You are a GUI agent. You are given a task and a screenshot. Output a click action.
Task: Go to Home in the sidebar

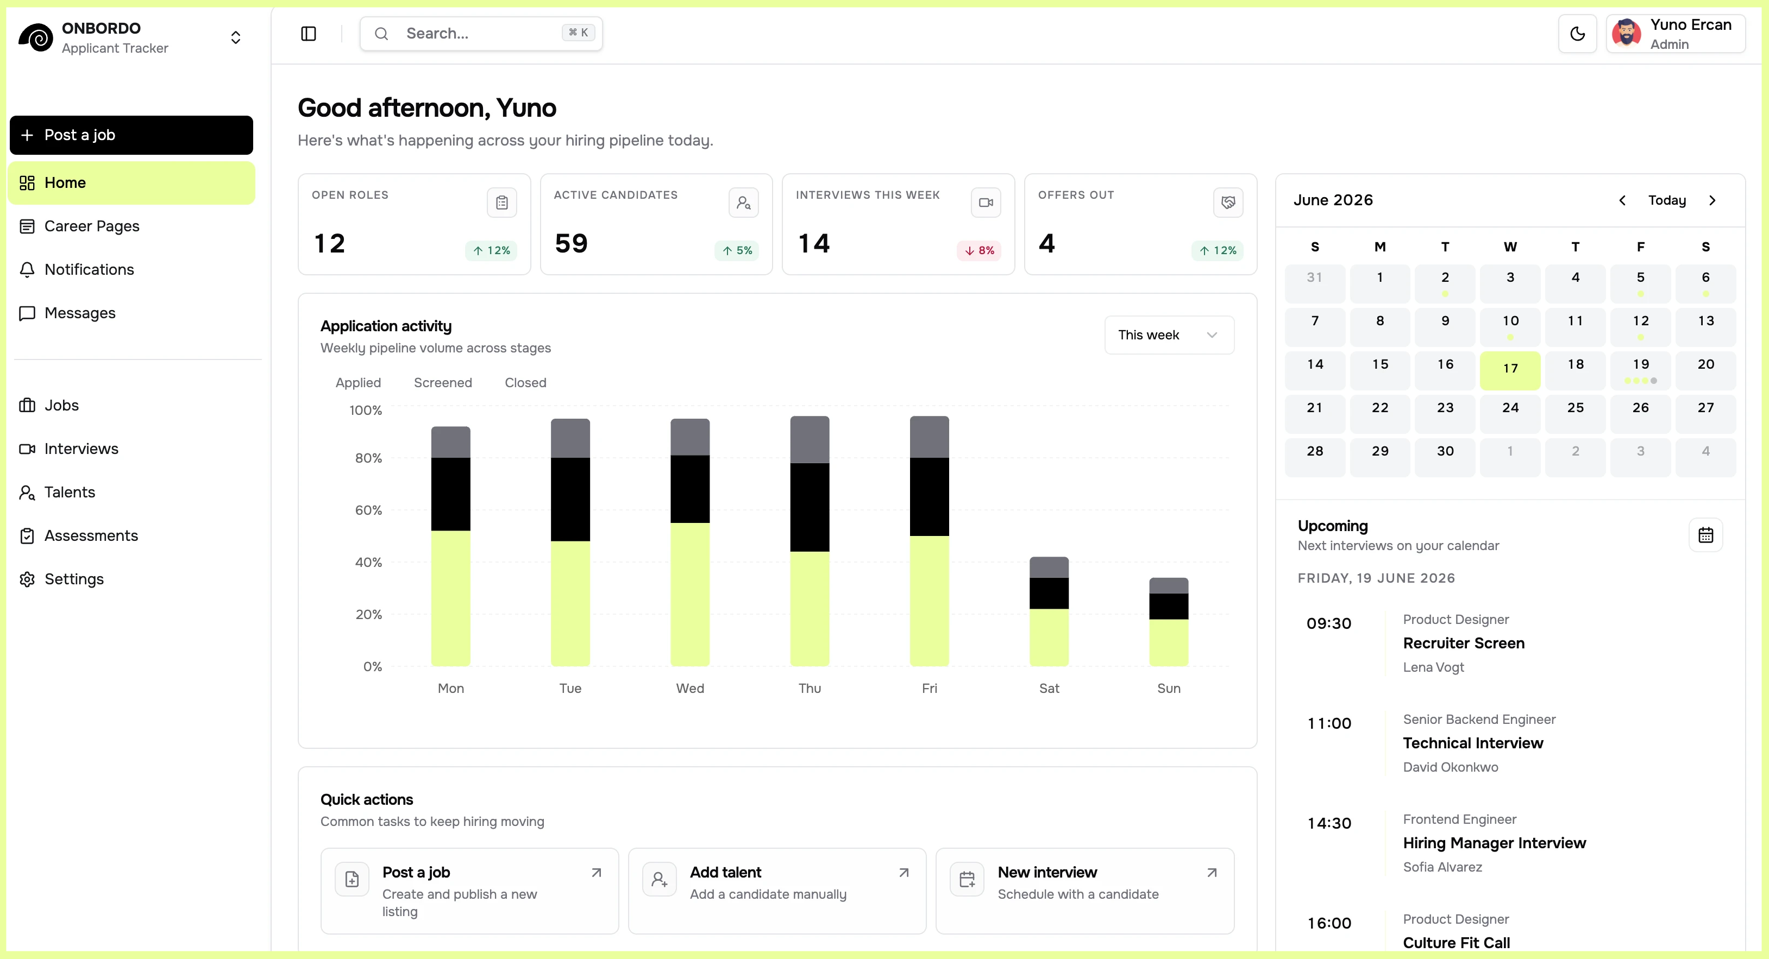click(x=131, y=182)
